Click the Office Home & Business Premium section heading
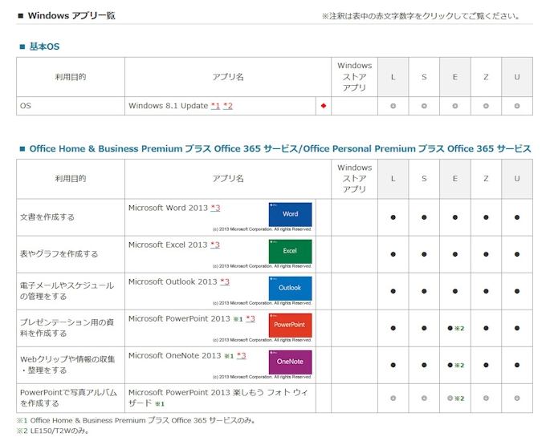This screenshot has width=546, height=437. coord(279,149)
